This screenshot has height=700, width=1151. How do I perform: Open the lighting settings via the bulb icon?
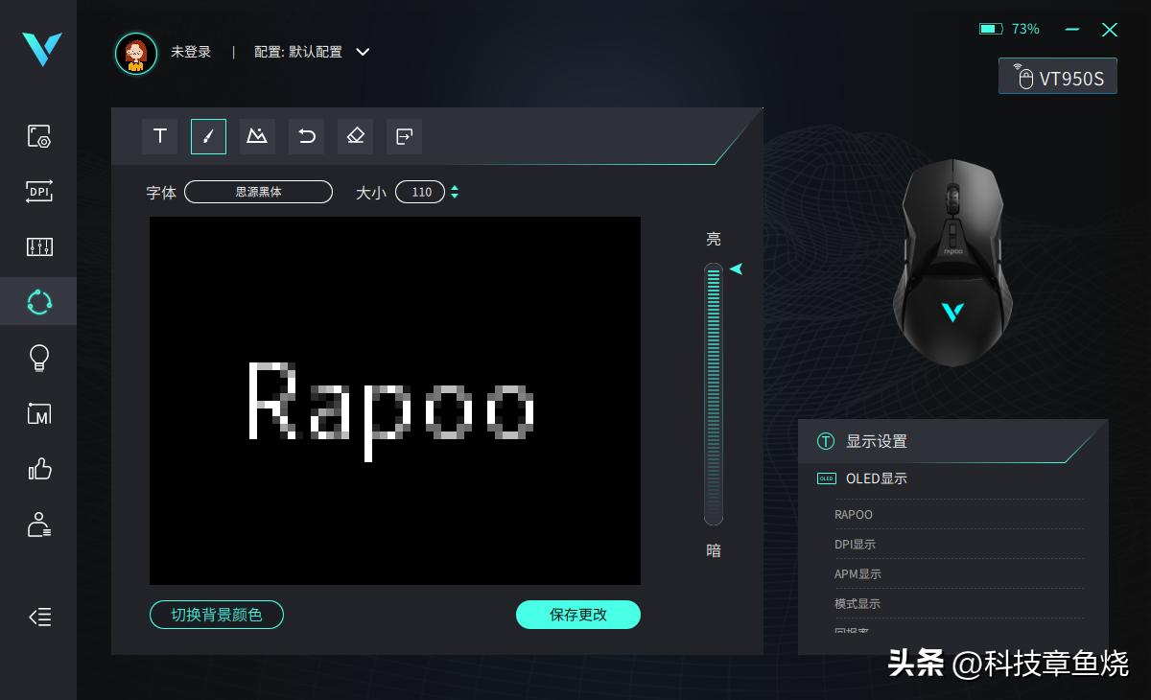(38, 358)
